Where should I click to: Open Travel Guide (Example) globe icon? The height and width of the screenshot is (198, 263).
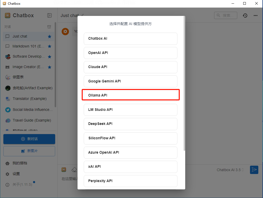pyautogui.click(x=8, y=121)
